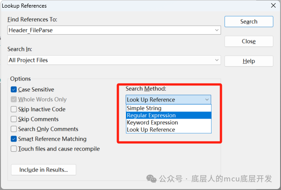This screenshot has width=281, height=190.
Task: Click the Search button
Action: pyautogui.click(x=248, y=22)
